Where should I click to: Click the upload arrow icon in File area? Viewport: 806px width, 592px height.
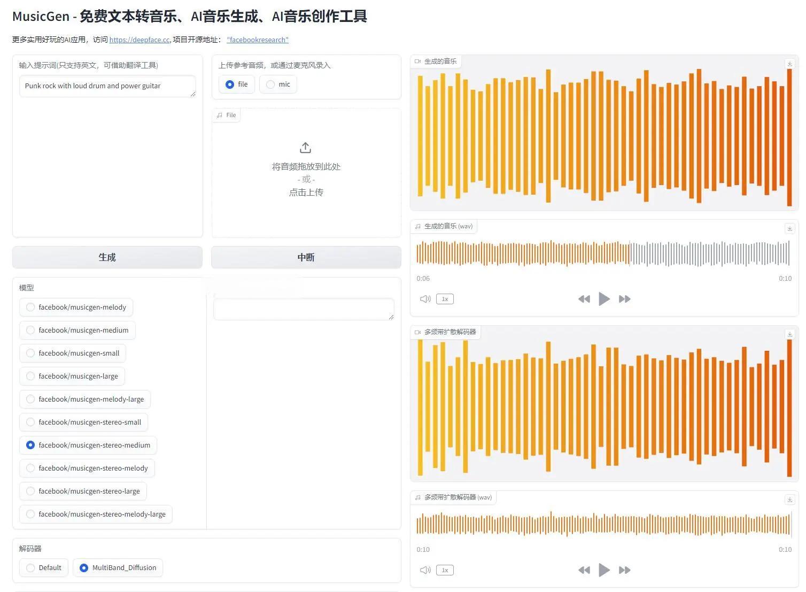pos(306,148)
